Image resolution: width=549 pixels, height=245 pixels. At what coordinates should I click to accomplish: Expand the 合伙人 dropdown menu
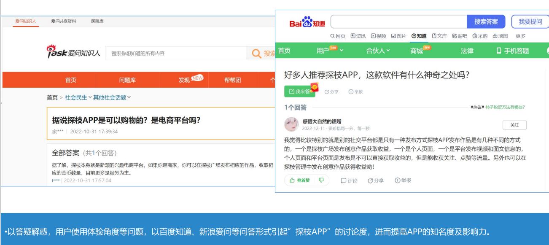click(378, 51)
